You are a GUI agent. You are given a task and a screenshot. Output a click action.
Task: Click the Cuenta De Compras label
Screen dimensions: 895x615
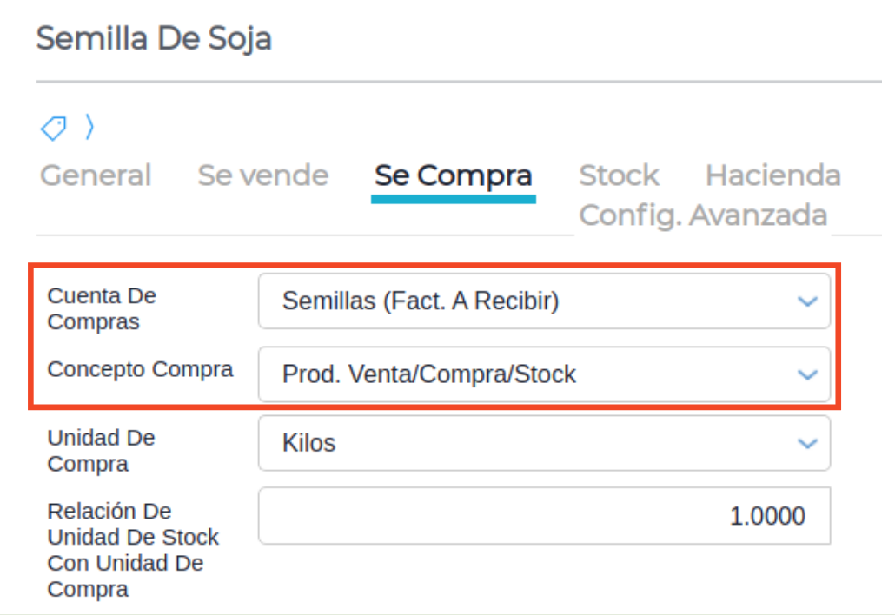click(102, 308)
